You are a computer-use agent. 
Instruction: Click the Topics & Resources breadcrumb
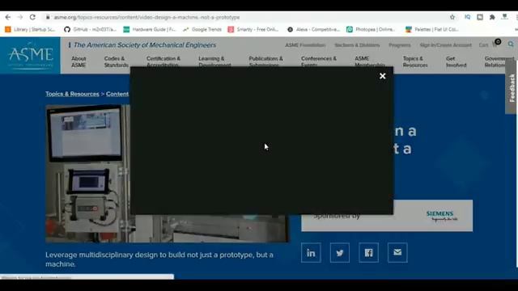pos(72,94)
